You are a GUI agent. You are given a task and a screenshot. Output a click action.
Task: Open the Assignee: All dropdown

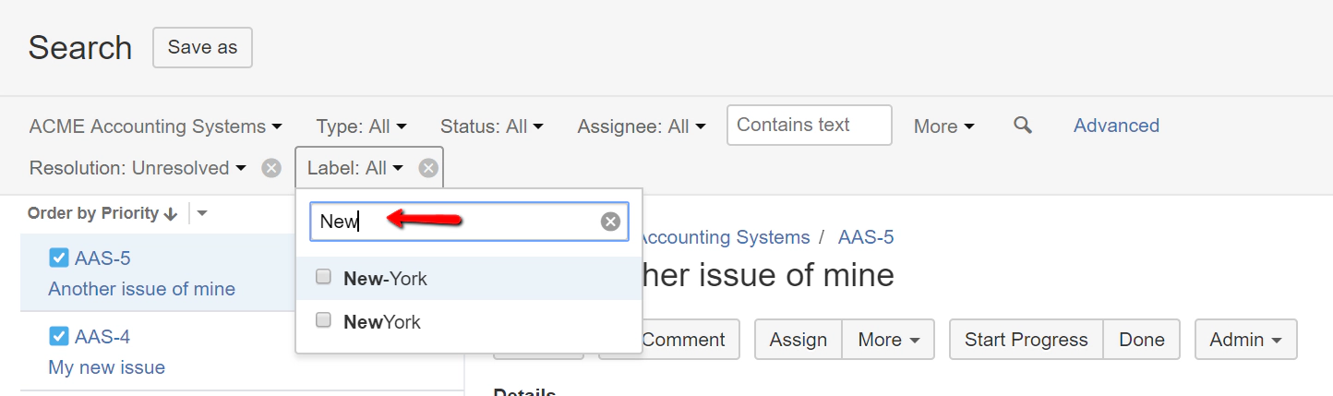coord(642,126)
